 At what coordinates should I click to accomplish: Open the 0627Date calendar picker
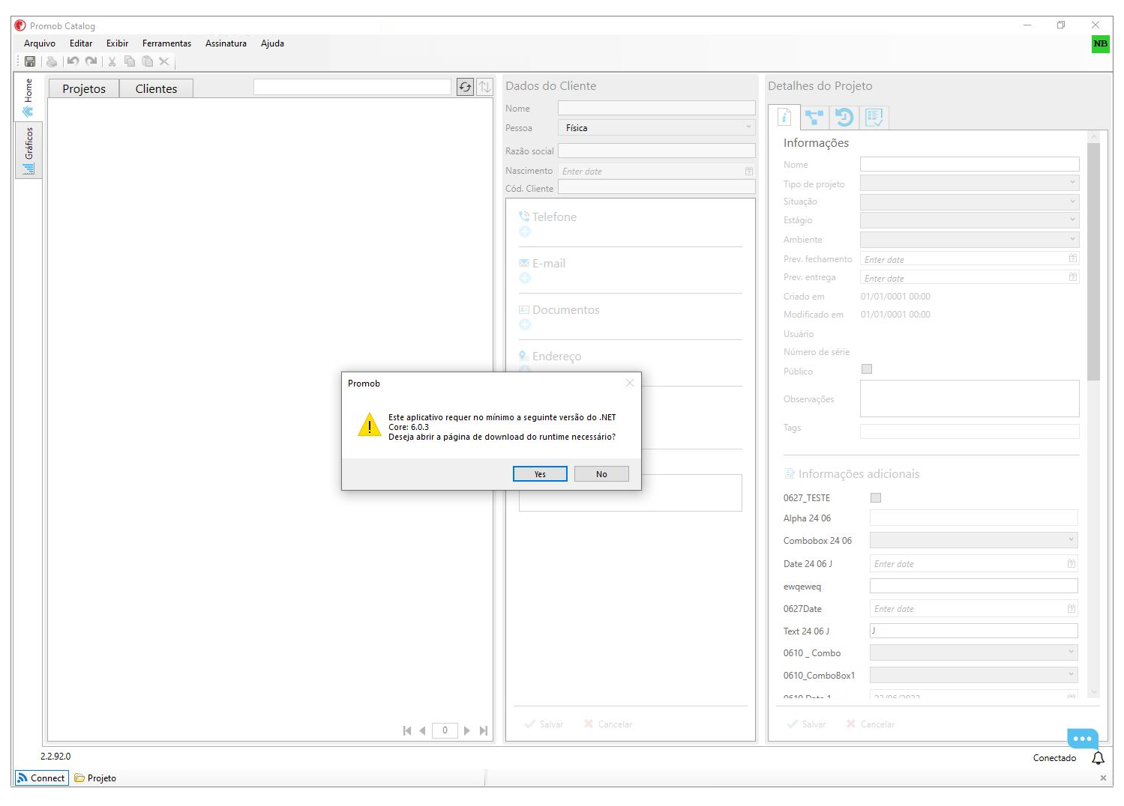coord(1071,608)
